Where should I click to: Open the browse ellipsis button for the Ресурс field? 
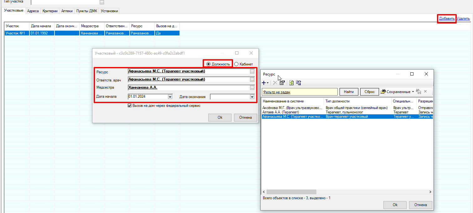tap(252, 71)
